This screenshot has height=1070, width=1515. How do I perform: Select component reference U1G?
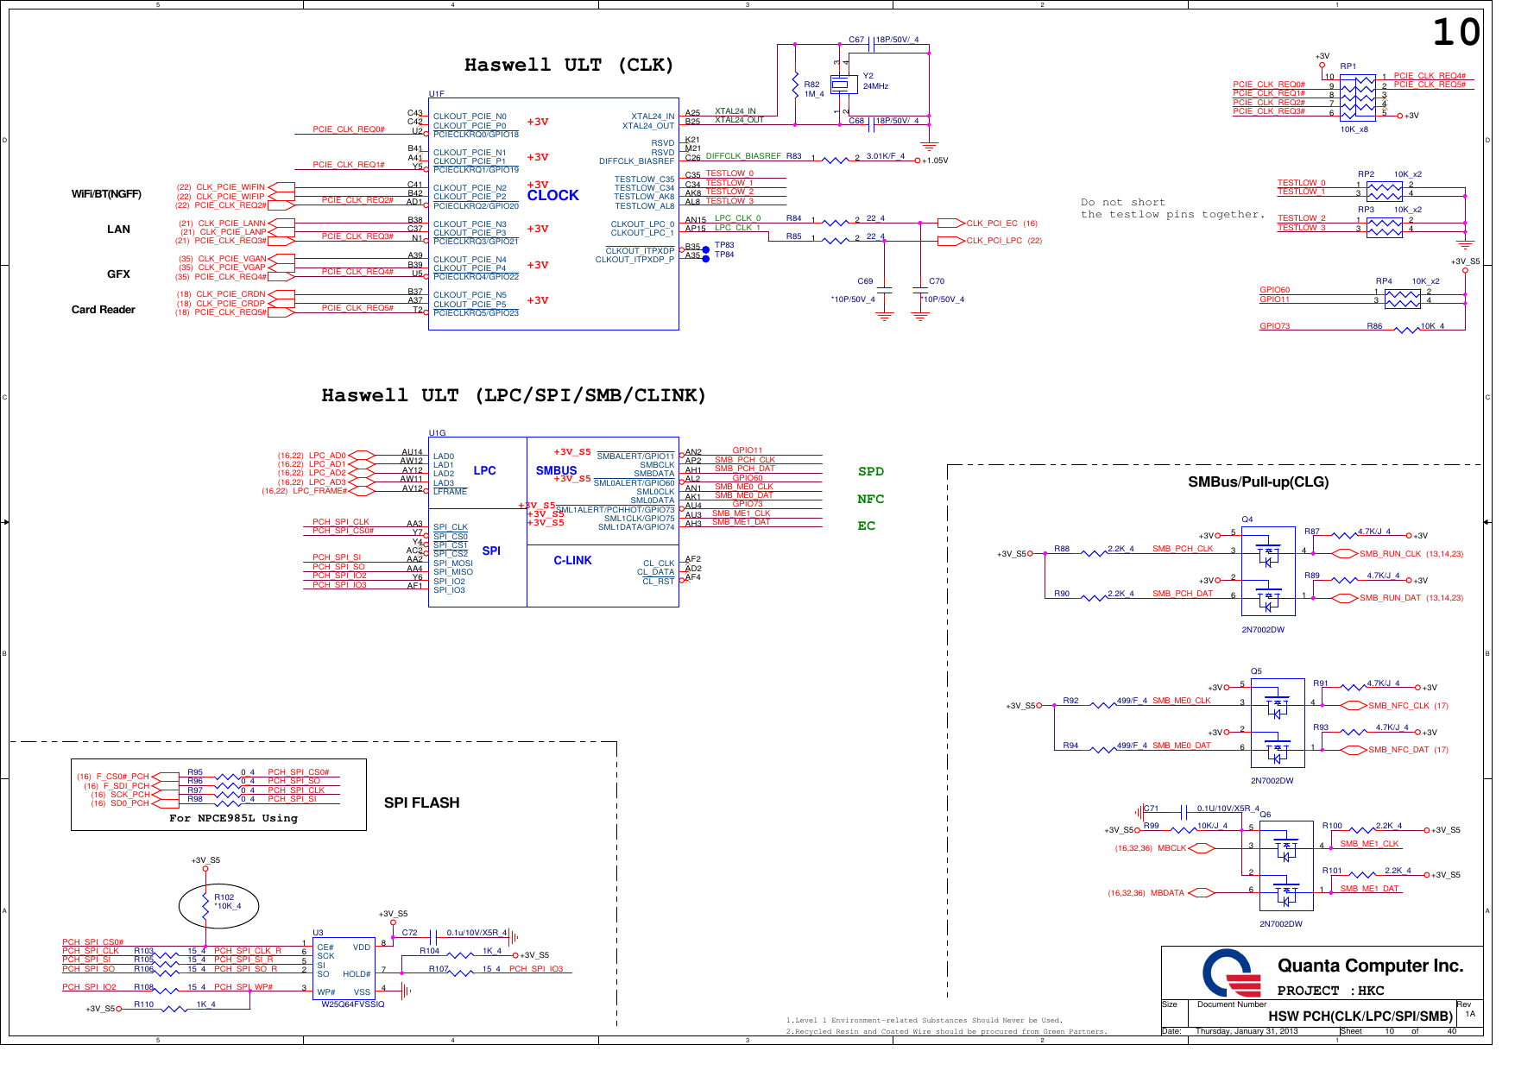click(x=437, y=433)
